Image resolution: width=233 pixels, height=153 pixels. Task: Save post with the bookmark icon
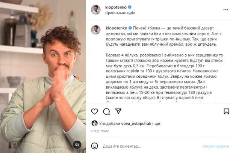(x=227, y=112)
